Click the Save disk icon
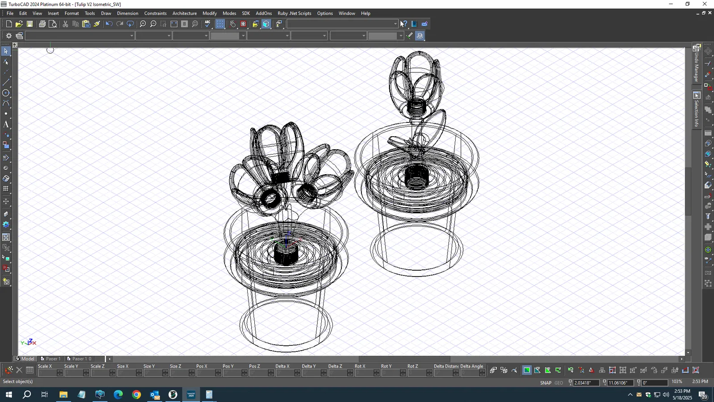 tap(30, 24)
